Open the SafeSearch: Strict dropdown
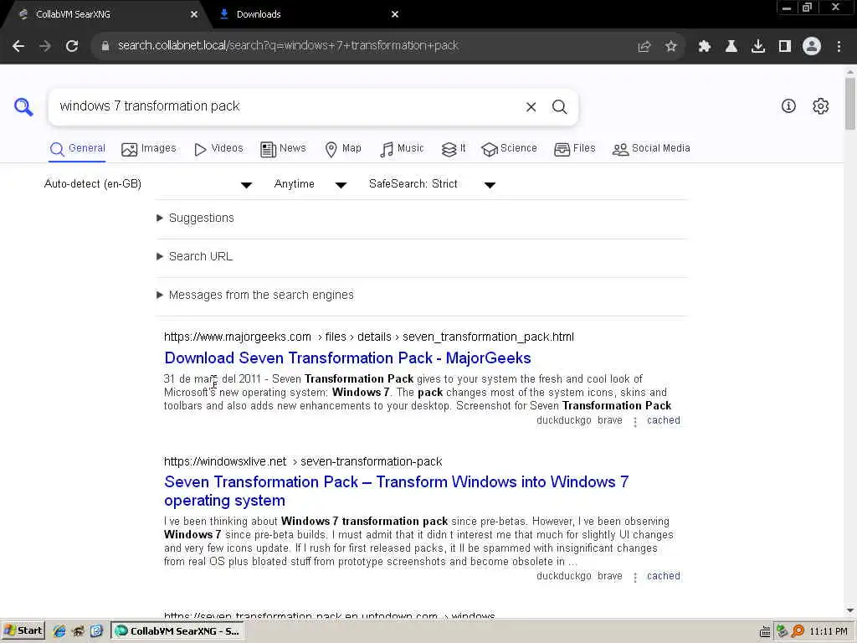This screenshot has width=857, height=643. (432, 184)
